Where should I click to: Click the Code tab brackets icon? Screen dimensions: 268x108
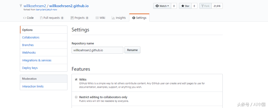[24, 18]
